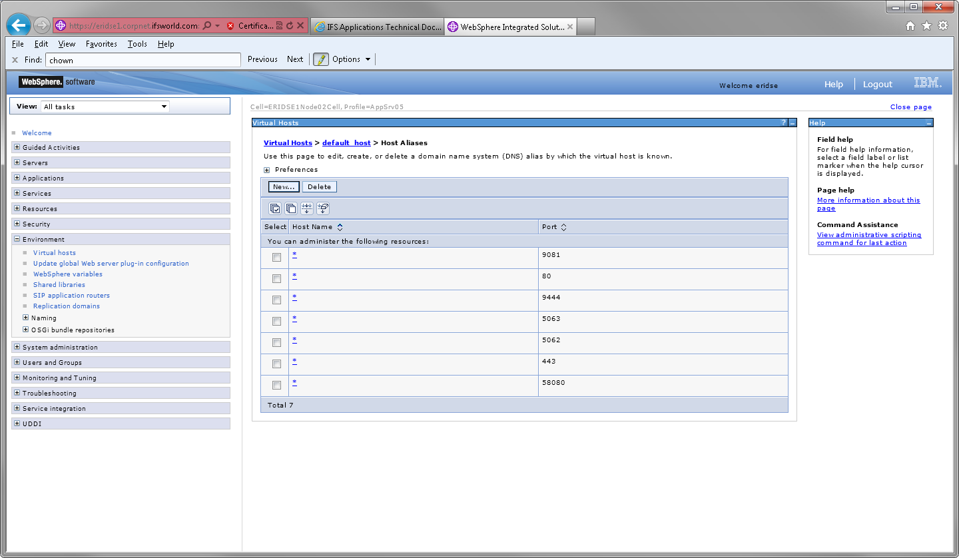
Task: Check the checkbox for port 443 alias
Action: tap(276, 364)
